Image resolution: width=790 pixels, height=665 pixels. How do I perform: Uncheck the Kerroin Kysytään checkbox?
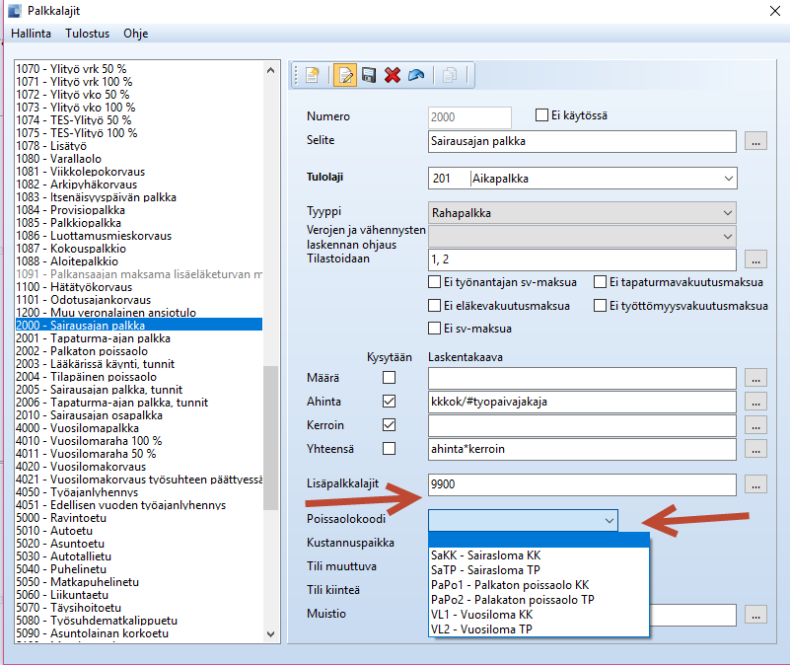coord(389,425)
